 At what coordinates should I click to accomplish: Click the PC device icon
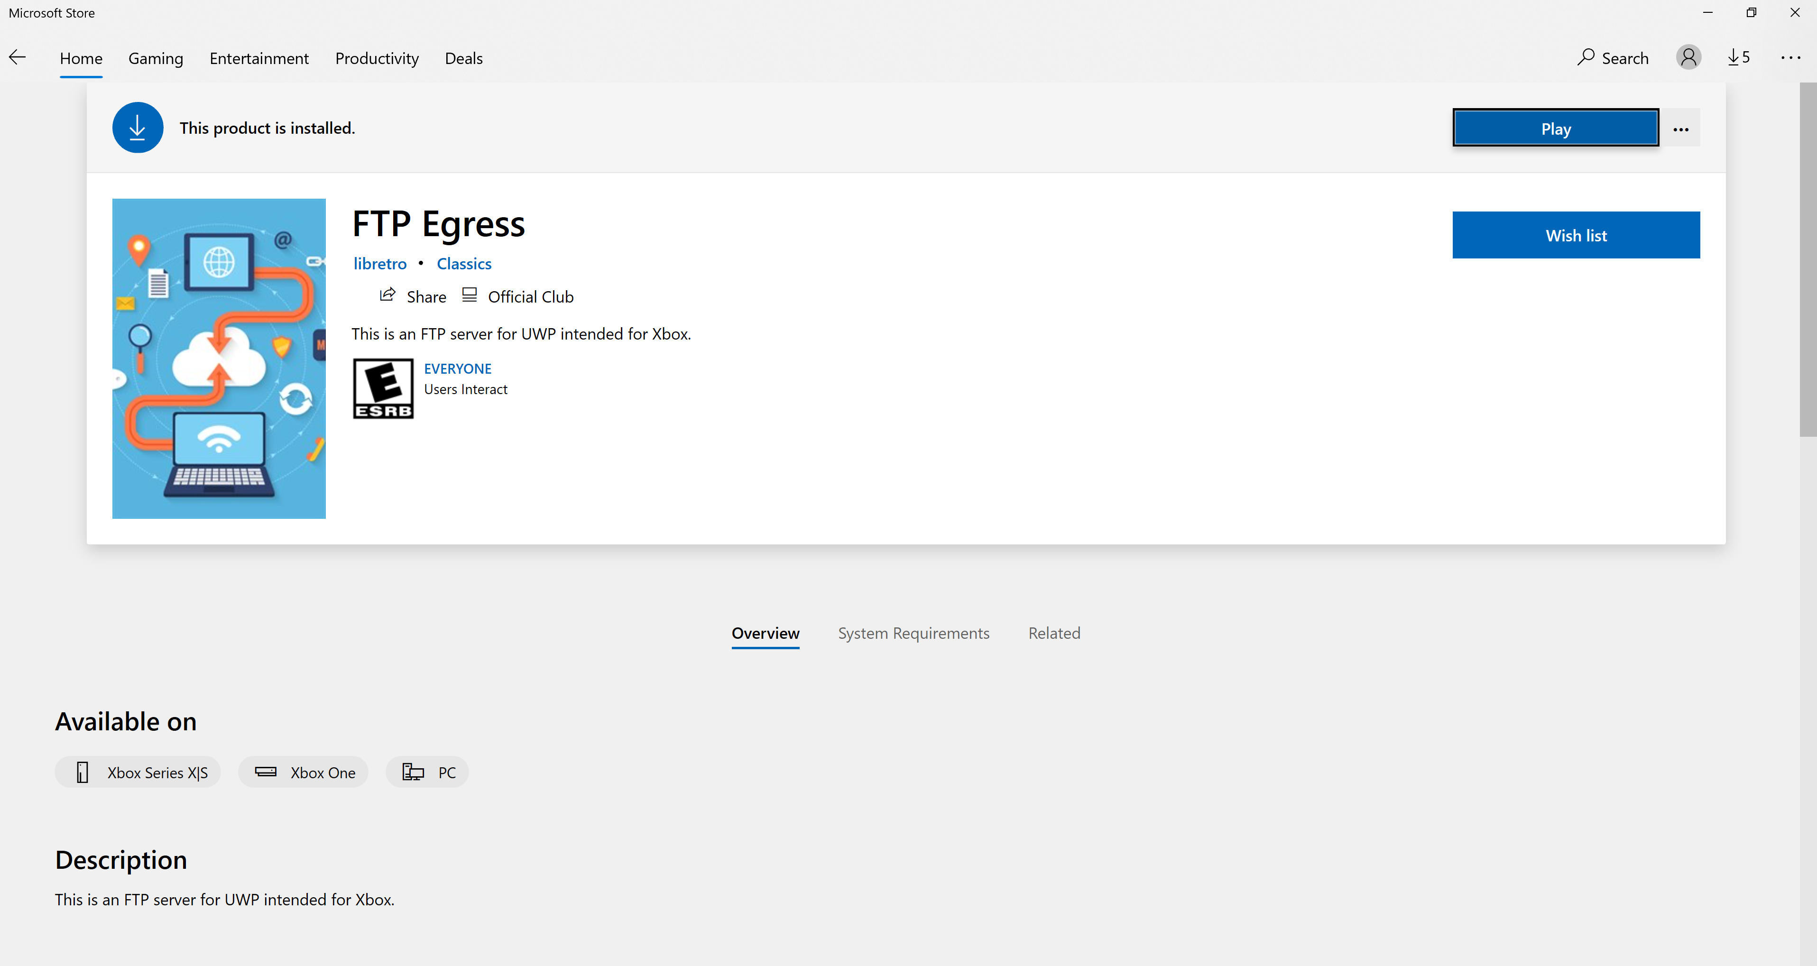[x=413, y=772]
